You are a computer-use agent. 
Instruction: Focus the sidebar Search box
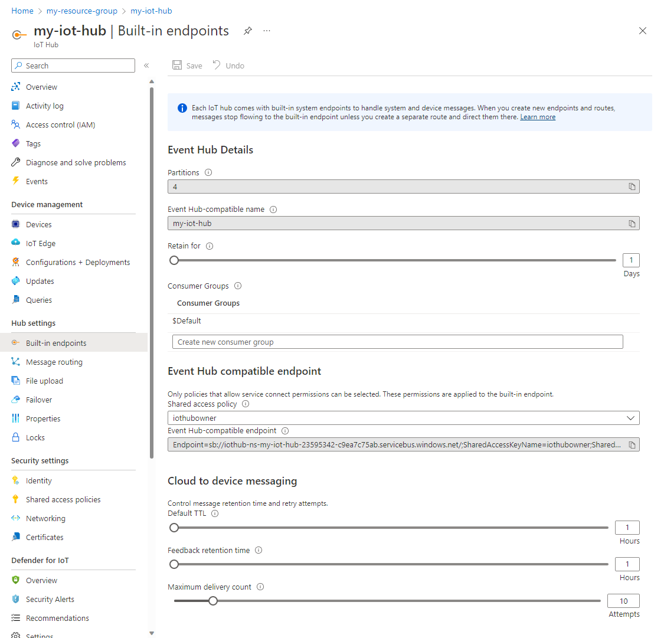click(x=73, y=66)
